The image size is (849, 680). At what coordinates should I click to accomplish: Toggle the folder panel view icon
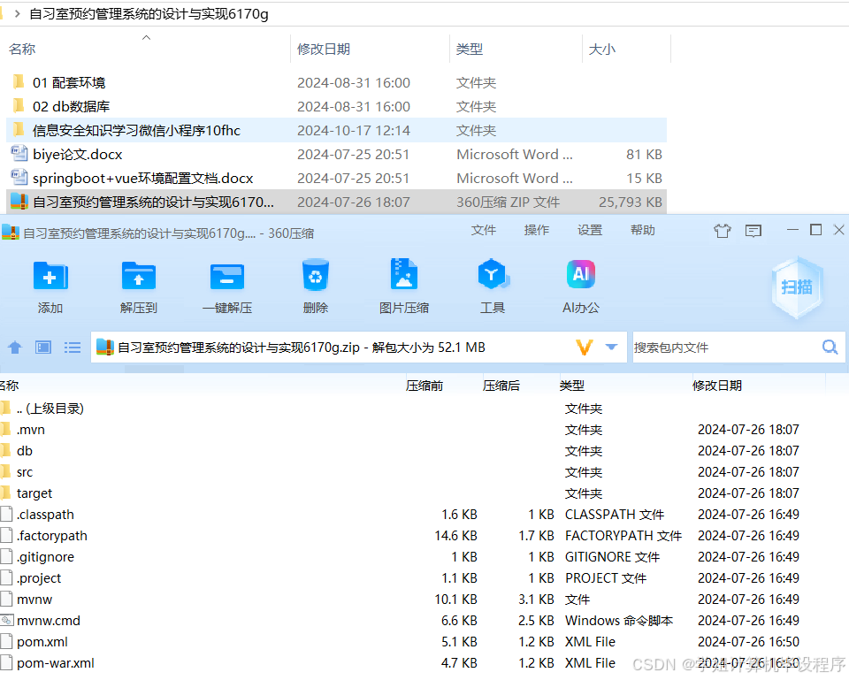click(43, 348)
